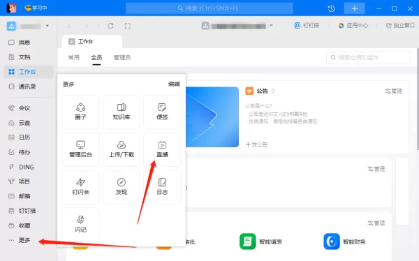Open the 知识库 tile
The image size is (419, 261).
(x=122, y=112)
